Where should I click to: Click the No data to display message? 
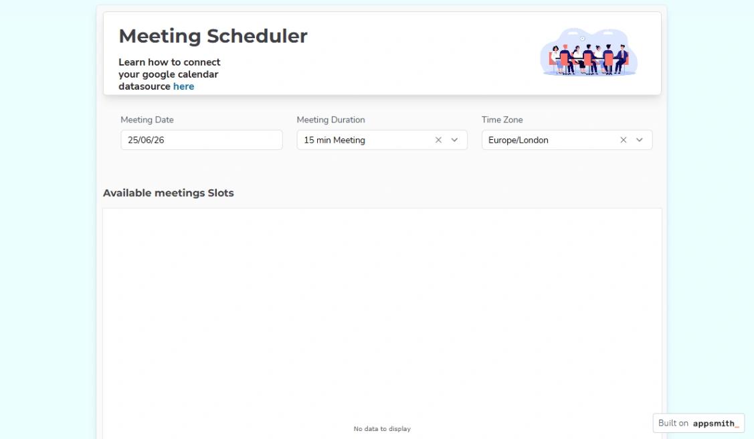tap(382, 429)
